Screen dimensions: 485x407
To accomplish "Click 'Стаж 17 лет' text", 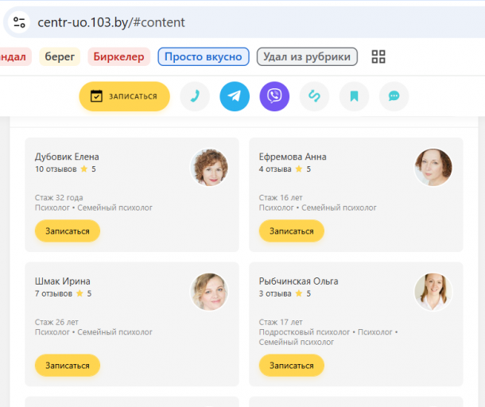I will coord(281,322).
